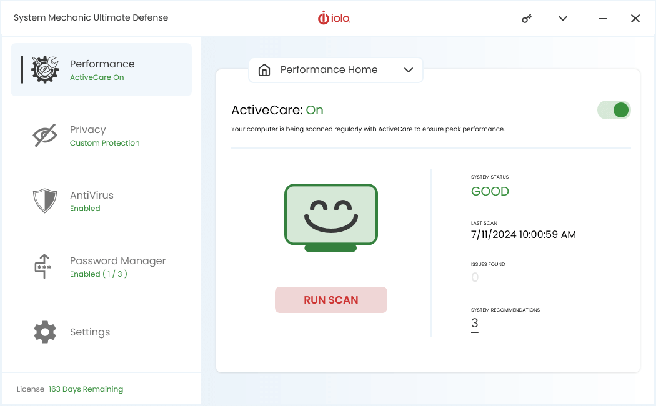Click the Settings gear icon

(45, 332)
